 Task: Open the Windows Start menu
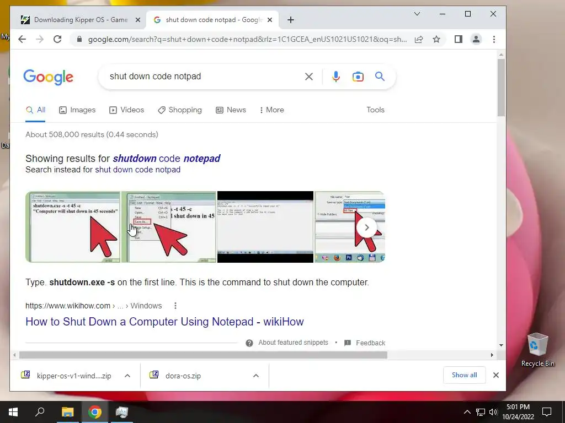coord(13,412)
